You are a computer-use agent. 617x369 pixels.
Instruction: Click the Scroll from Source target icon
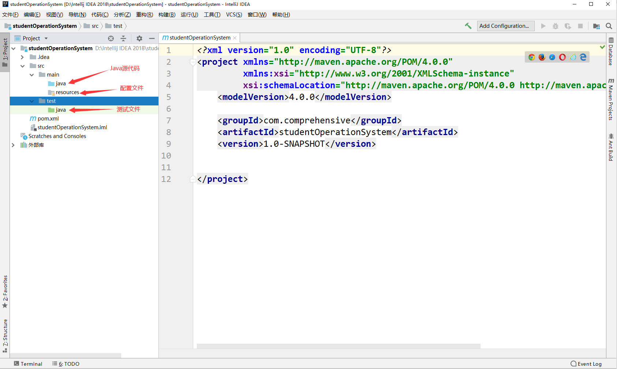[111, 38]
